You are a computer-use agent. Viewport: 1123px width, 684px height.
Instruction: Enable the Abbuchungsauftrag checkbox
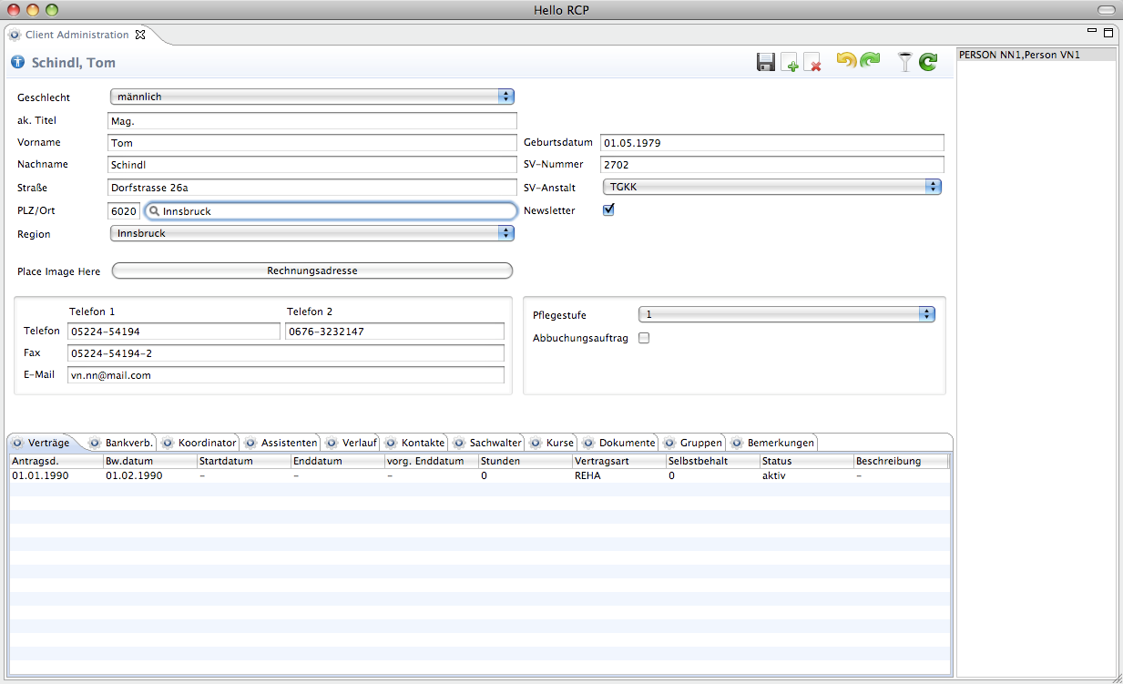tap(644, 338)
